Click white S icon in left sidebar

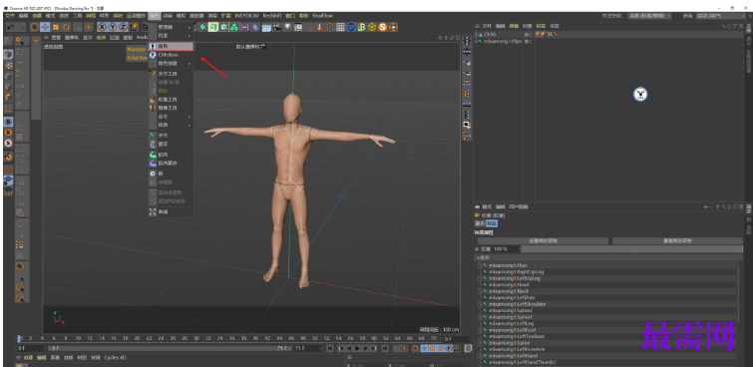click(8, 143)
